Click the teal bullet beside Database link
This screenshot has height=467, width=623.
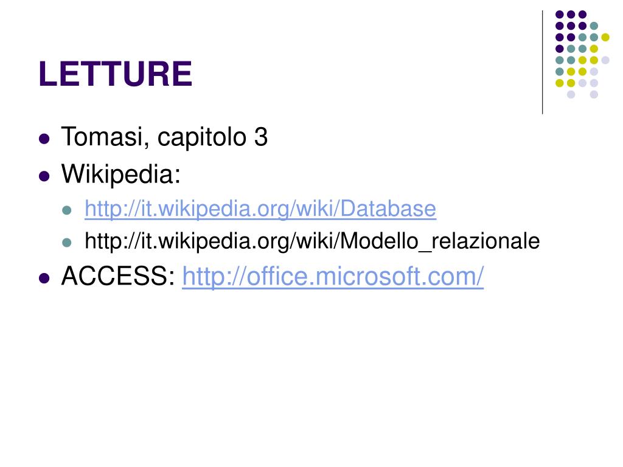point(67,210)
